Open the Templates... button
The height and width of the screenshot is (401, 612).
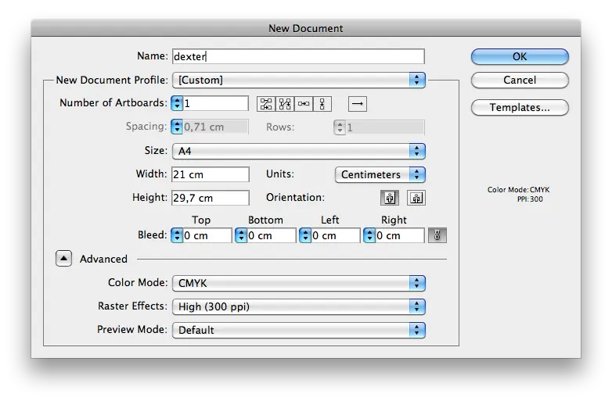(x=520, y=108)
